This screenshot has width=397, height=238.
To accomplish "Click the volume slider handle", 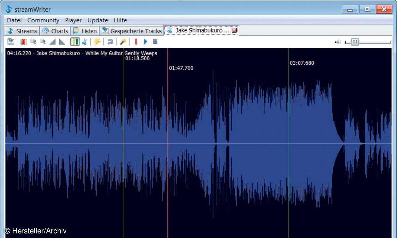I will click(x=355, y=42).
